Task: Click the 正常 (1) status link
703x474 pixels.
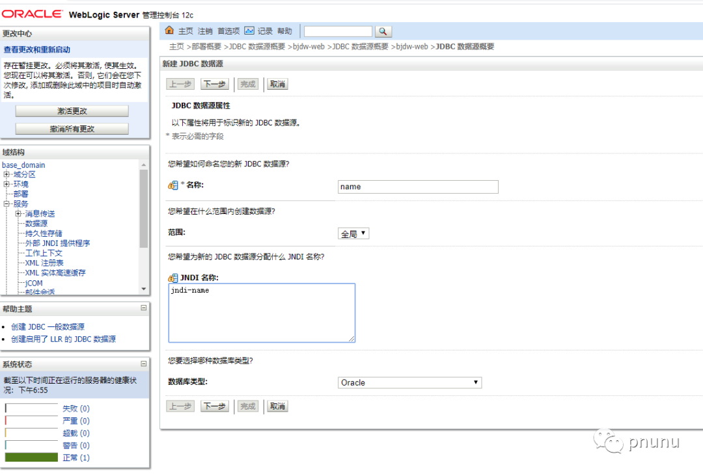Action: click(x=76, y=458)
